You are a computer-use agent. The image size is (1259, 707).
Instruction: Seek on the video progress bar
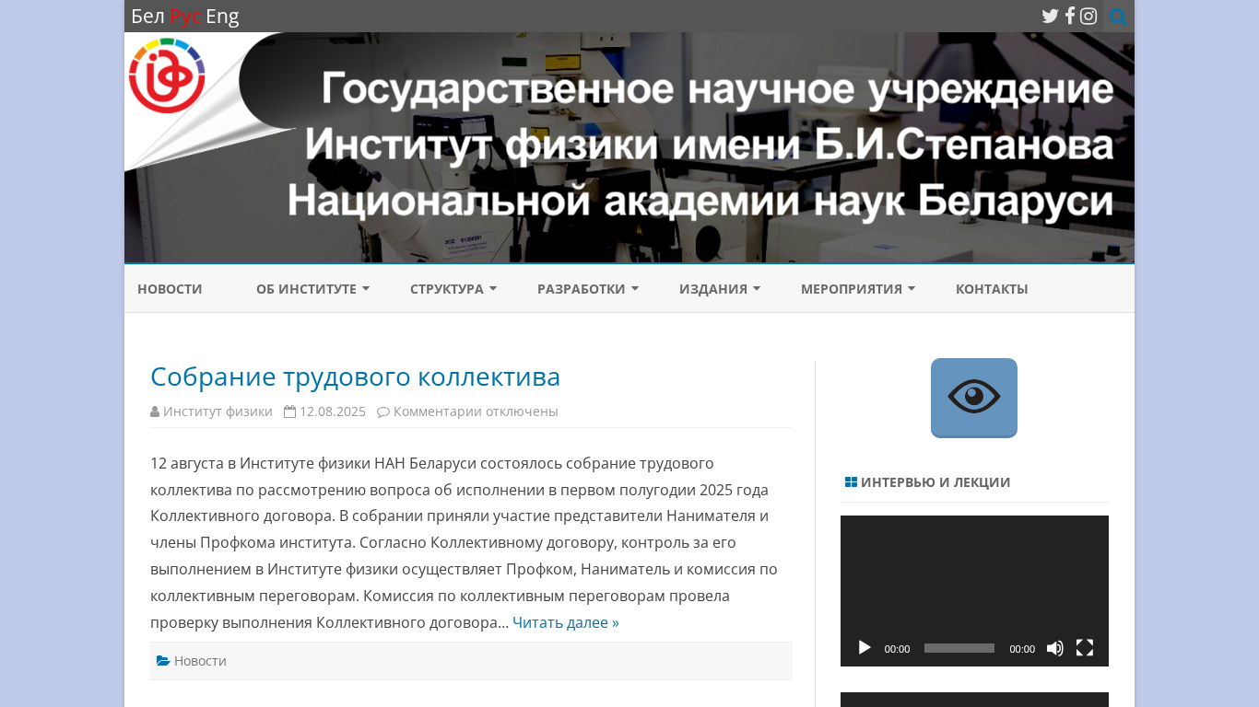click(959, 648)
